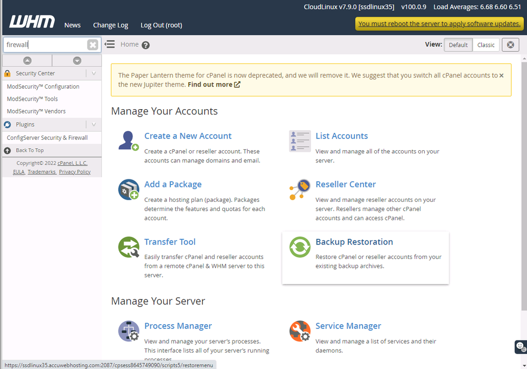The height and width of the screenshot is (369, 527).
Task: Collapse the navigation sidebar menu icon
Action: click(x=110, y=44)
